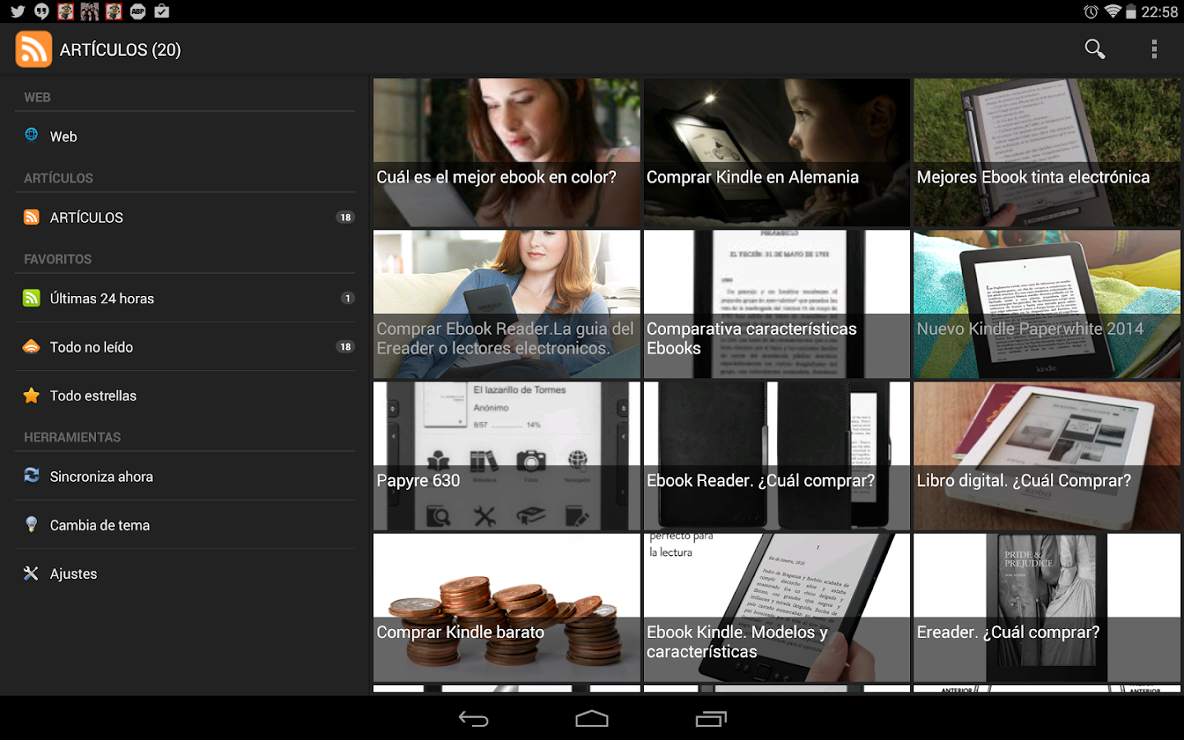Open article Cuál es el mejor ebook en color?
This screenshot has height=740, width=1184.
(506, 152)
